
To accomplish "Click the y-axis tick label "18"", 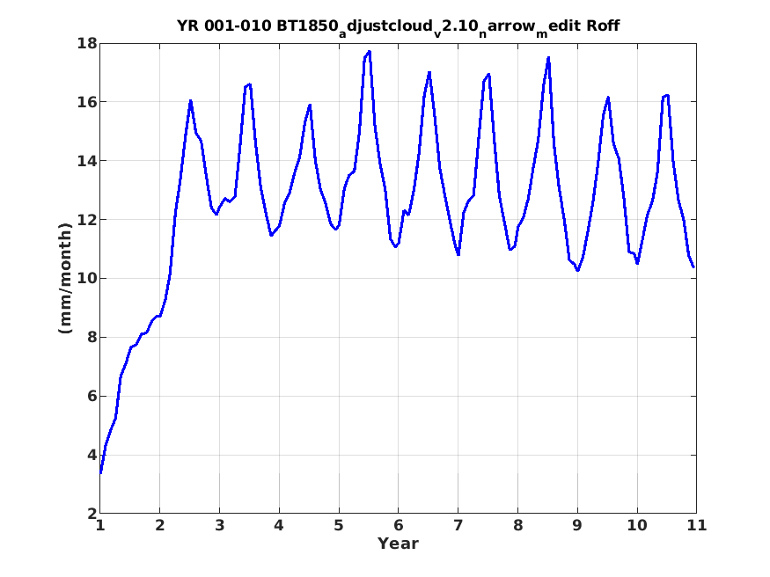I will tap(87, 43).
